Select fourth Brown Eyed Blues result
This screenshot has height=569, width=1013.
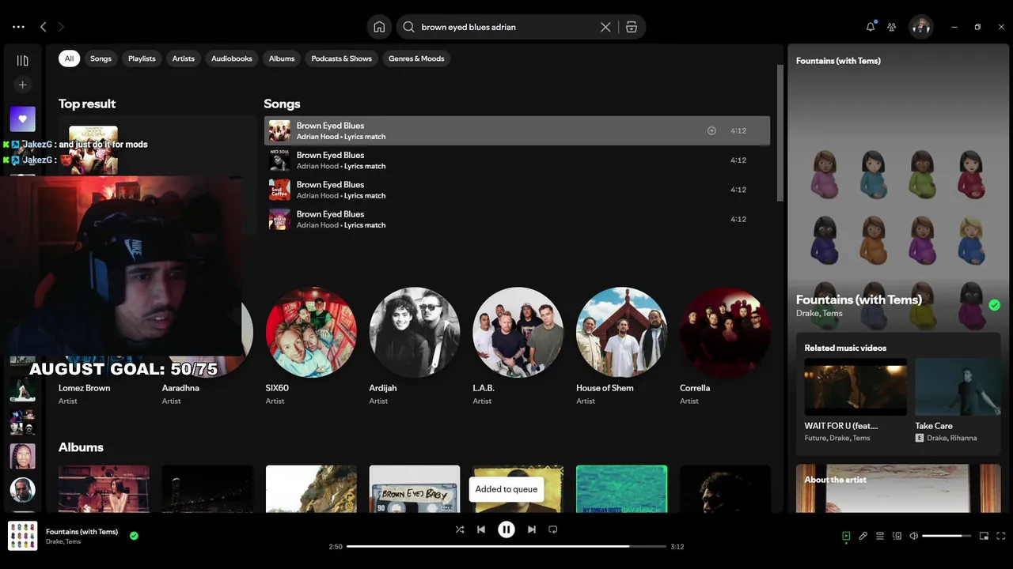517,219
